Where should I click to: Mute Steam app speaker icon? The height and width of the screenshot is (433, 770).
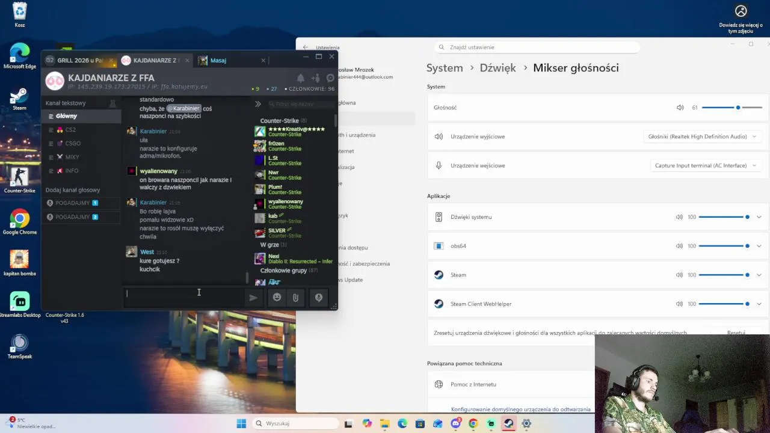pos(679,275)
